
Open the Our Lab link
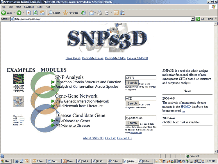click(110, 138)
